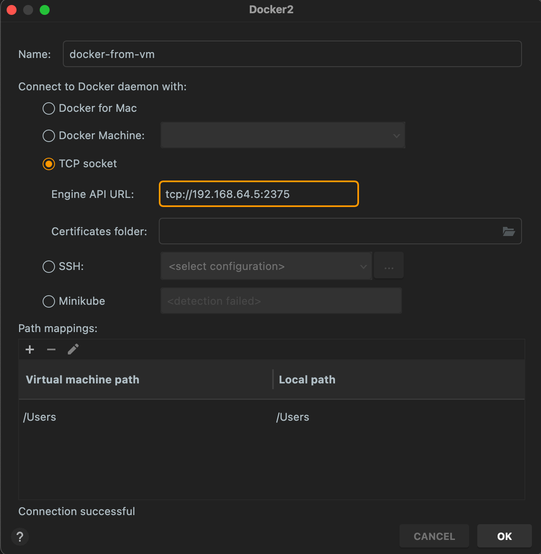Click the Engine API URL input field

[259, 194]
